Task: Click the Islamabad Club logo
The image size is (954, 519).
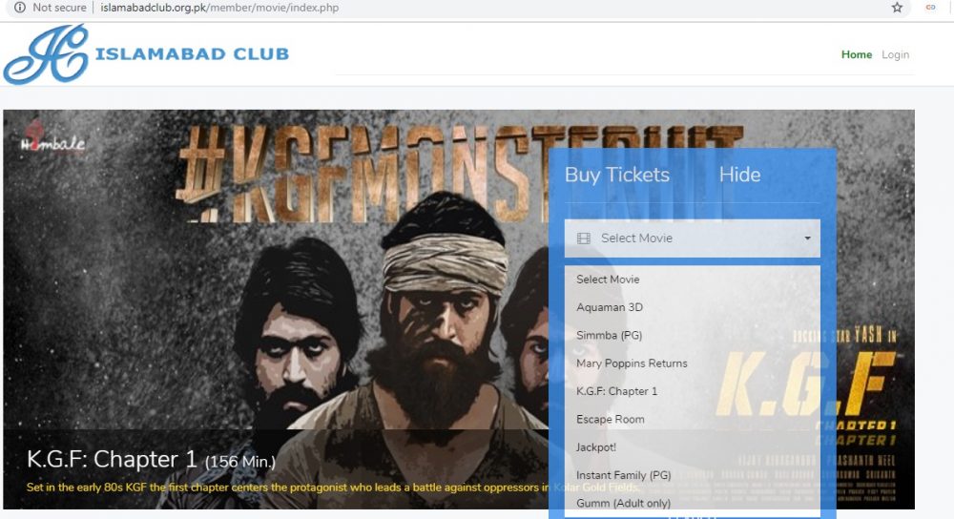Action: tap(146, 54)
